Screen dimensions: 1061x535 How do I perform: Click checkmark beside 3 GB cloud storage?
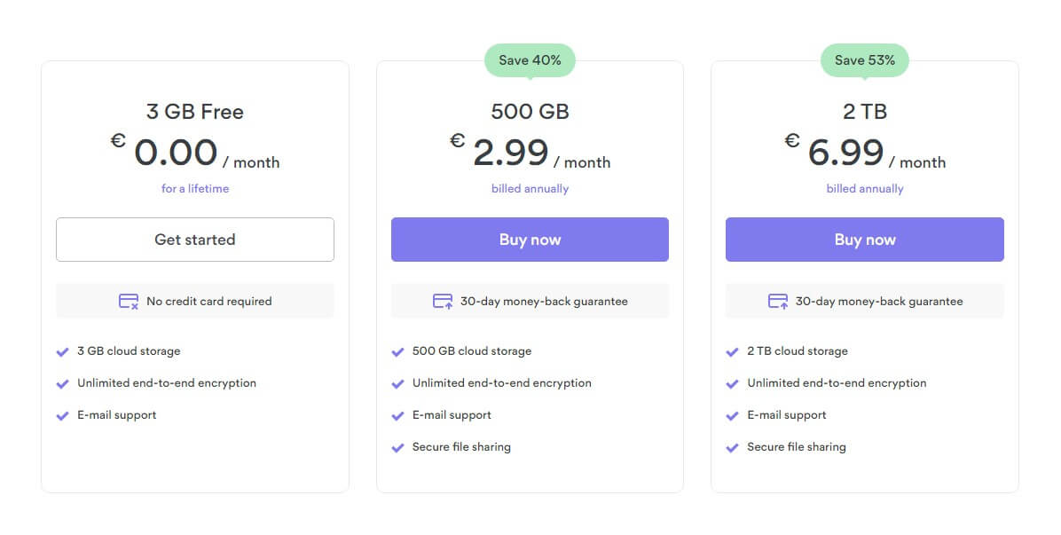62,351
